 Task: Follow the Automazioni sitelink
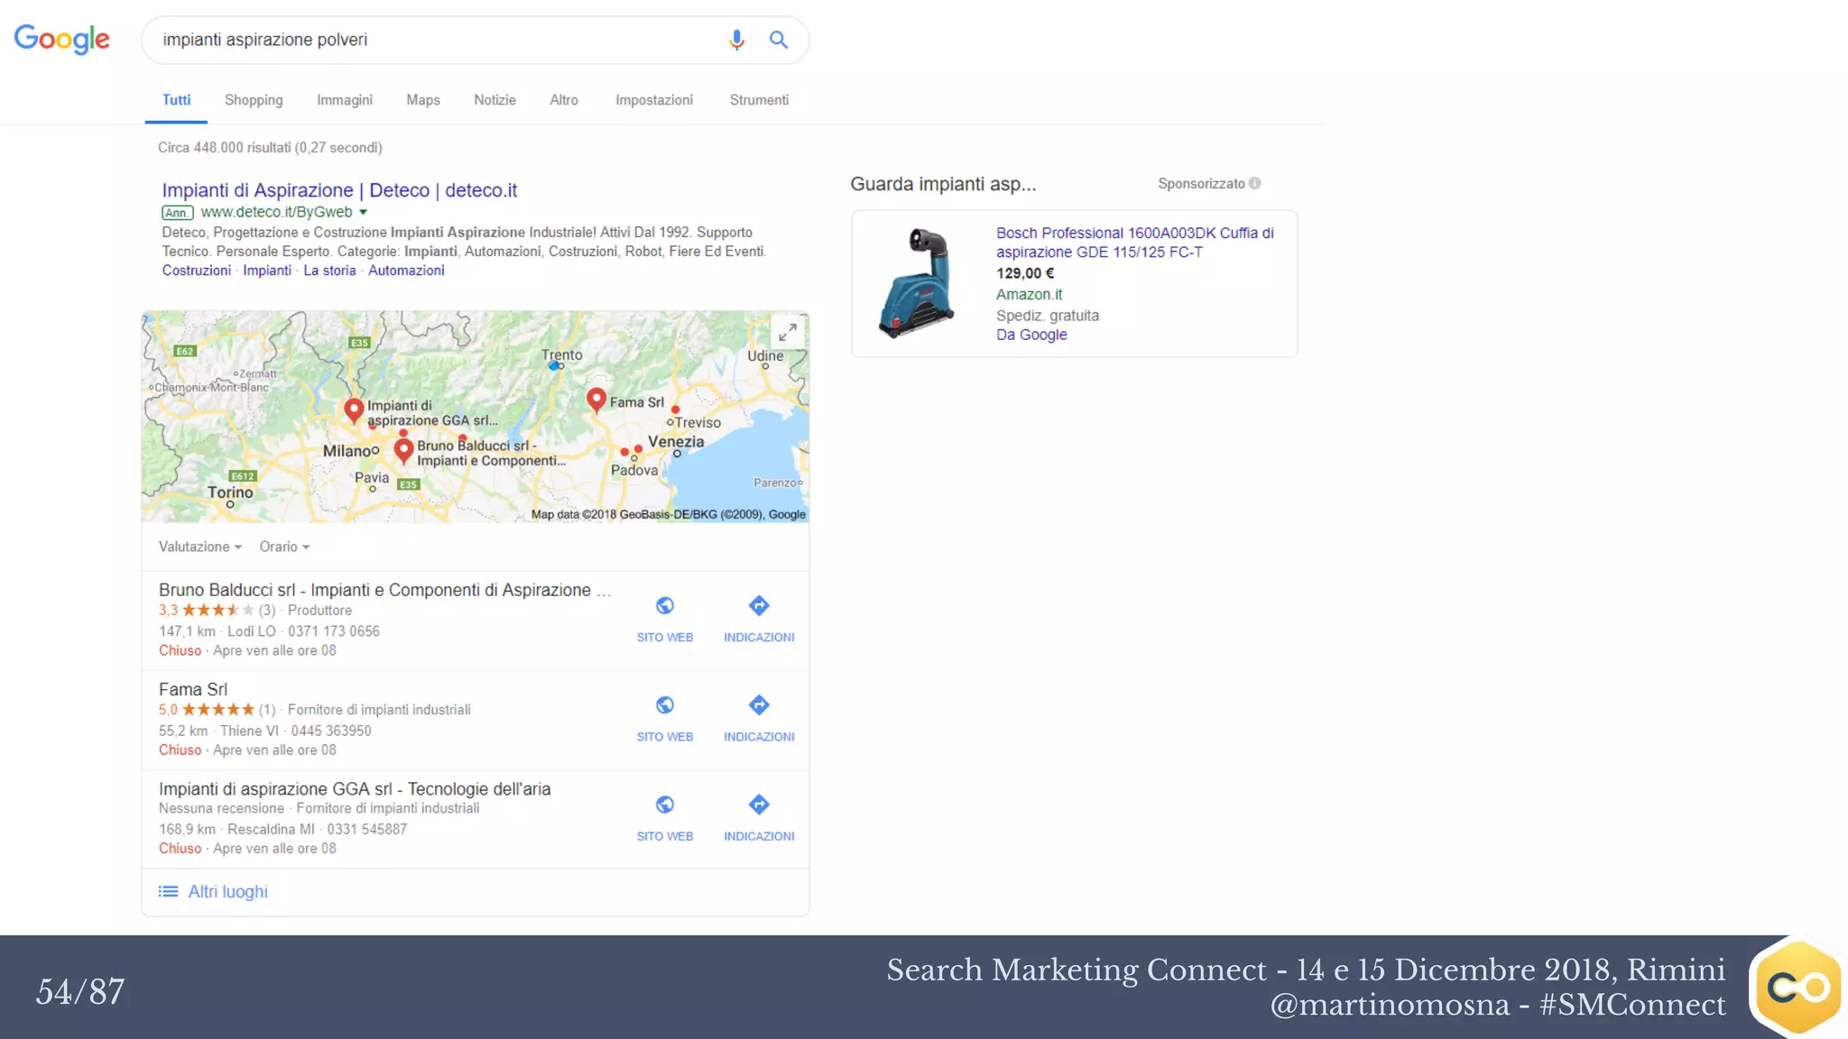point(406,271)
